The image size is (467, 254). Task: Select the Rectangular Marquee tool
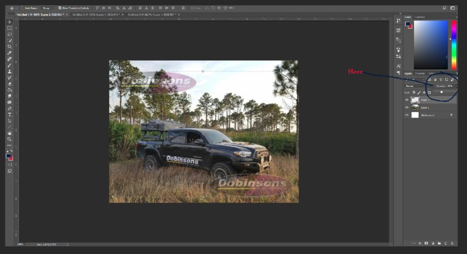(9, 28)
